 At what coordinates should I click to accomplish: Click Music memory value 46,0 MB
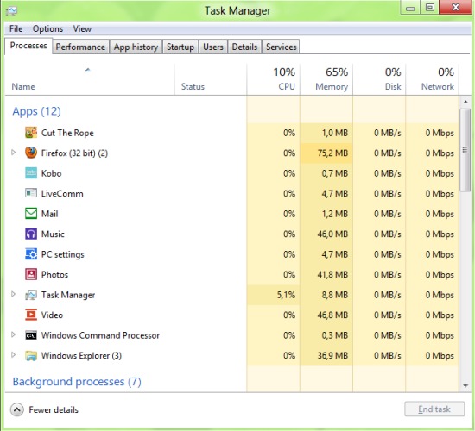coord(332,234)
